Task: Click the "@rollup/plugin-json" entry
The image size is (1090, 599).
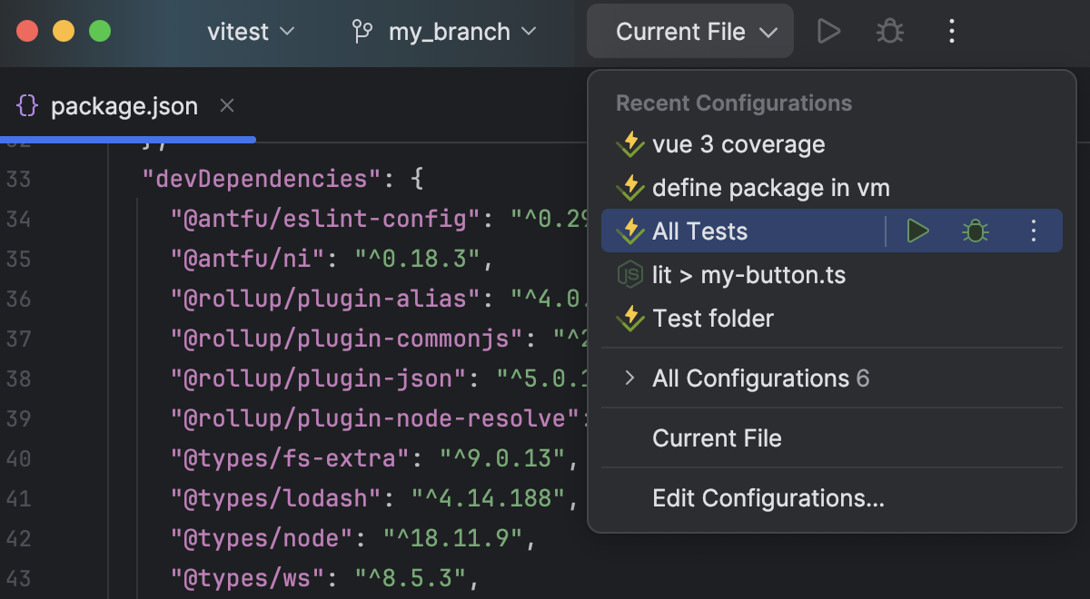Action: (317, 378)
